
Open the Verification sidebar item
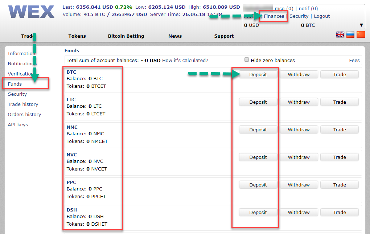tap(21, 74)
